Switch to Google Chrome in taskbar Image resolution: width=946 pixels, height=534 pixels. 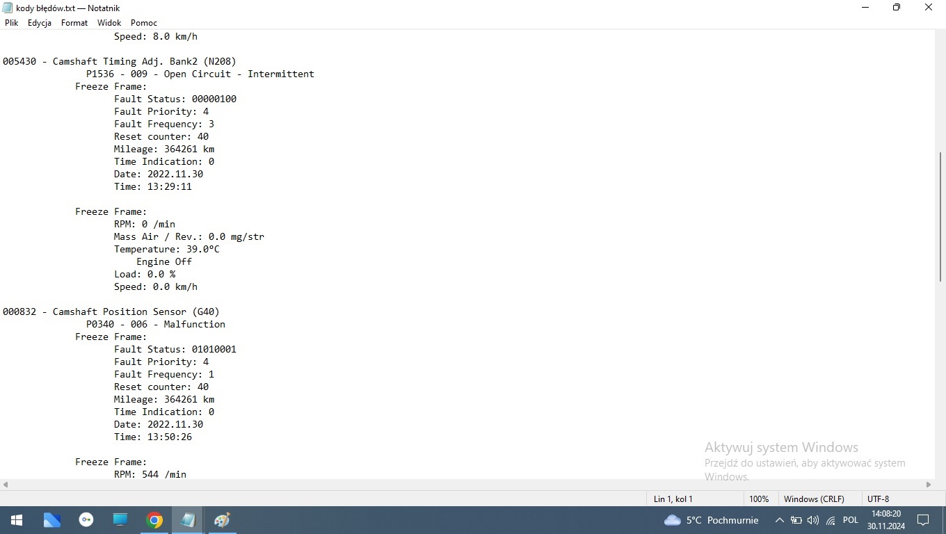(154, 520)
